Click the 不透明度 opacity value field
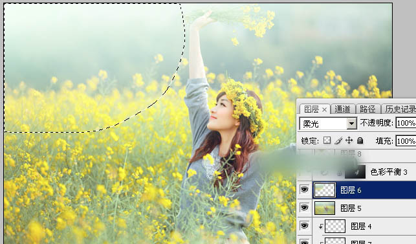The width and height of the screenshot is (416, 244). (406, 123)
